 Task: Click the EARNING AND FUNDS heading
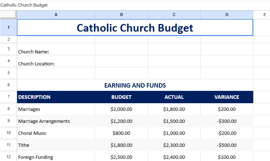click(135, 85)
